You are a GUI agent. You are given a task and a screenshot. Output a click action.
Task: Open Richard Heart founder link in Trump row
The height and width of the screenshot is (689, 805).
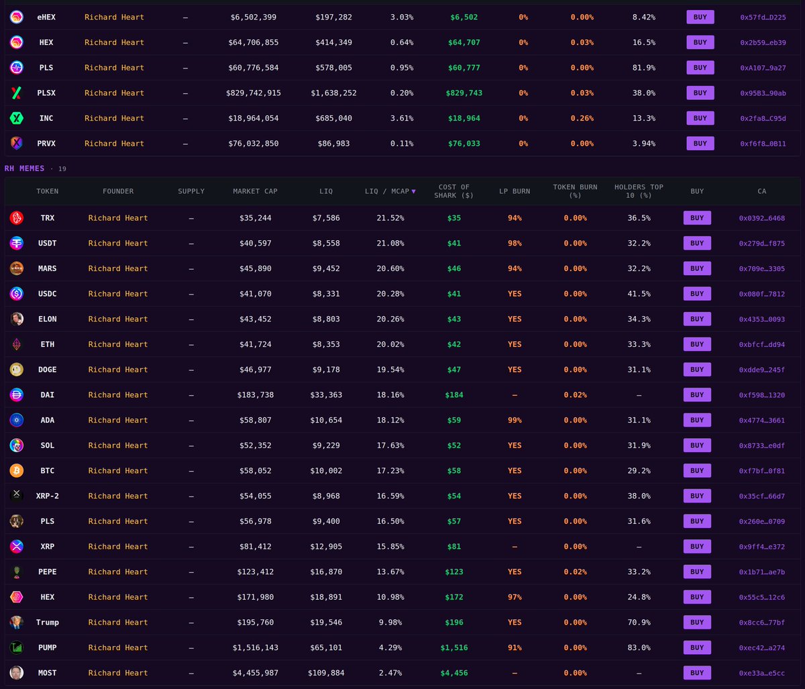click(118, 623)
